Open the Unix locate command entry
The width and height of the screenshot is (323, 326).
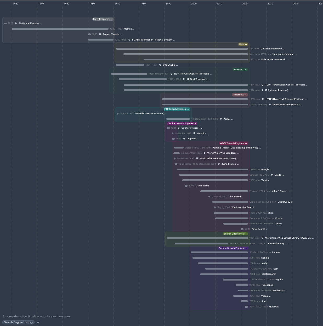pos(274,60)
